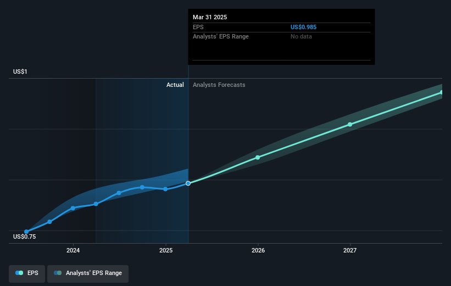Click the 2024 x-axis label

73,250
